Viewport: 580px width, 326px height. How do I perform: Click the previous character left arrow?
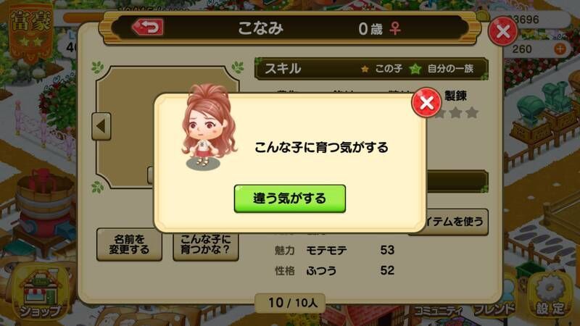pyautogui.click(x=101, y=126)
